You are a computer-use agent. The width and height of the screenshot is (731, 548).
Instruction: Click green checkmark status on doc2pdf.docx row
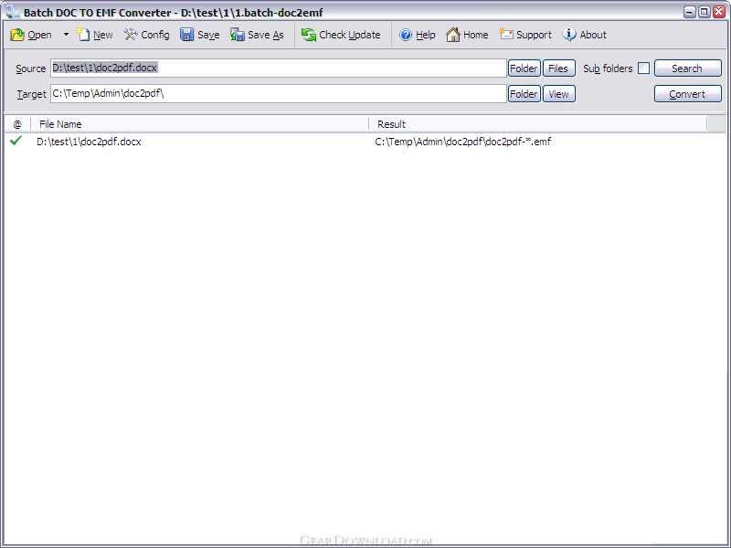16,141
